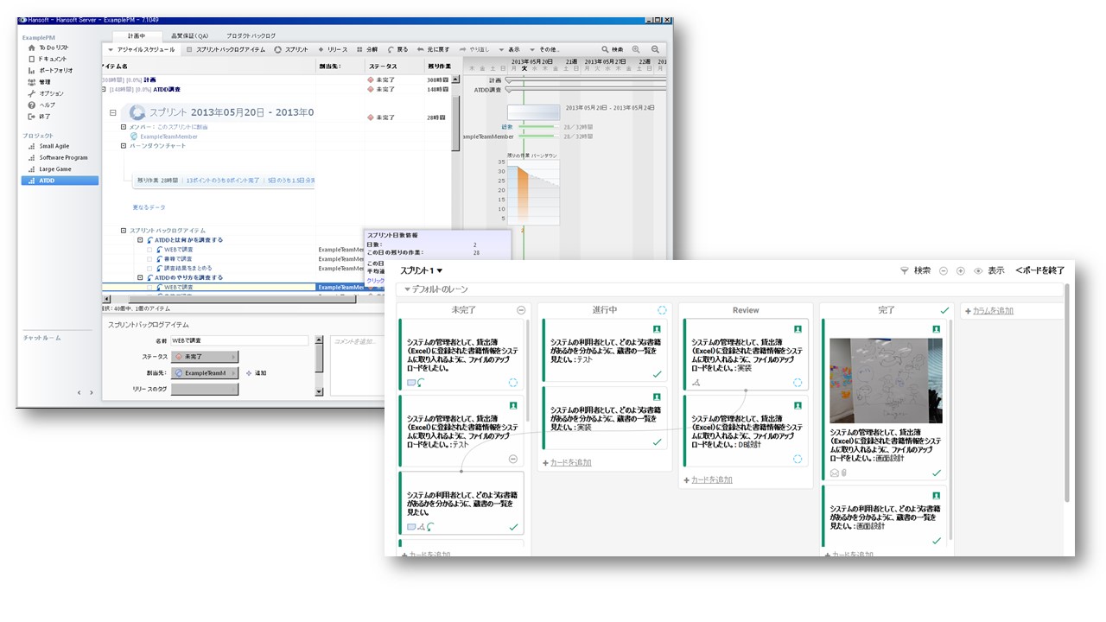Zoom out on the Hansoft Gantt view
The image size is (1106, 622).
click(656, 49)
